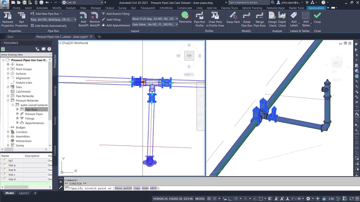Image resolution: width=360 pixels, height=202 pixels.
Task: Click the Customization menu icon in status bar
Action: (x=357, y=199)
